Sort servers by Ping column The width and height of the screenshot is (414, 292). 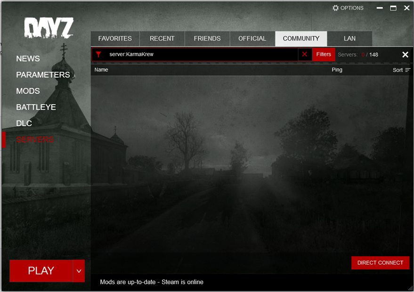(x=337, y=70)
